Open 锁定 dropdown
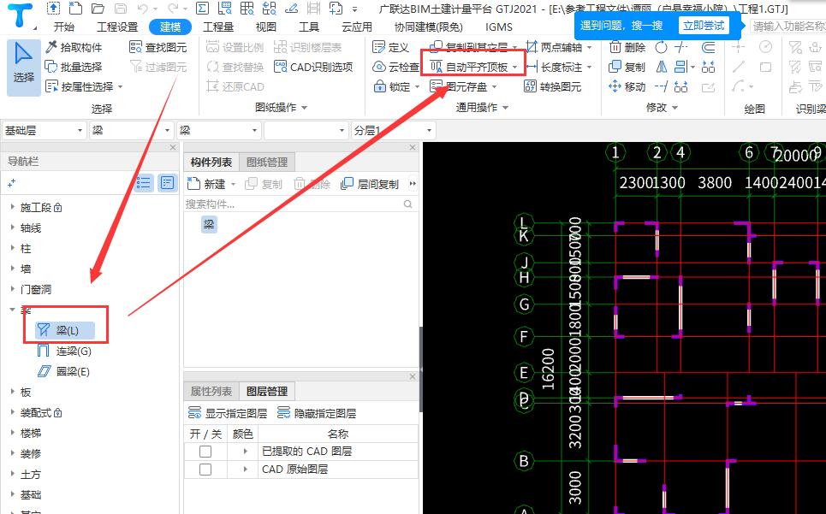The width and height of the screenshot is (826, 514). point(417,86)
